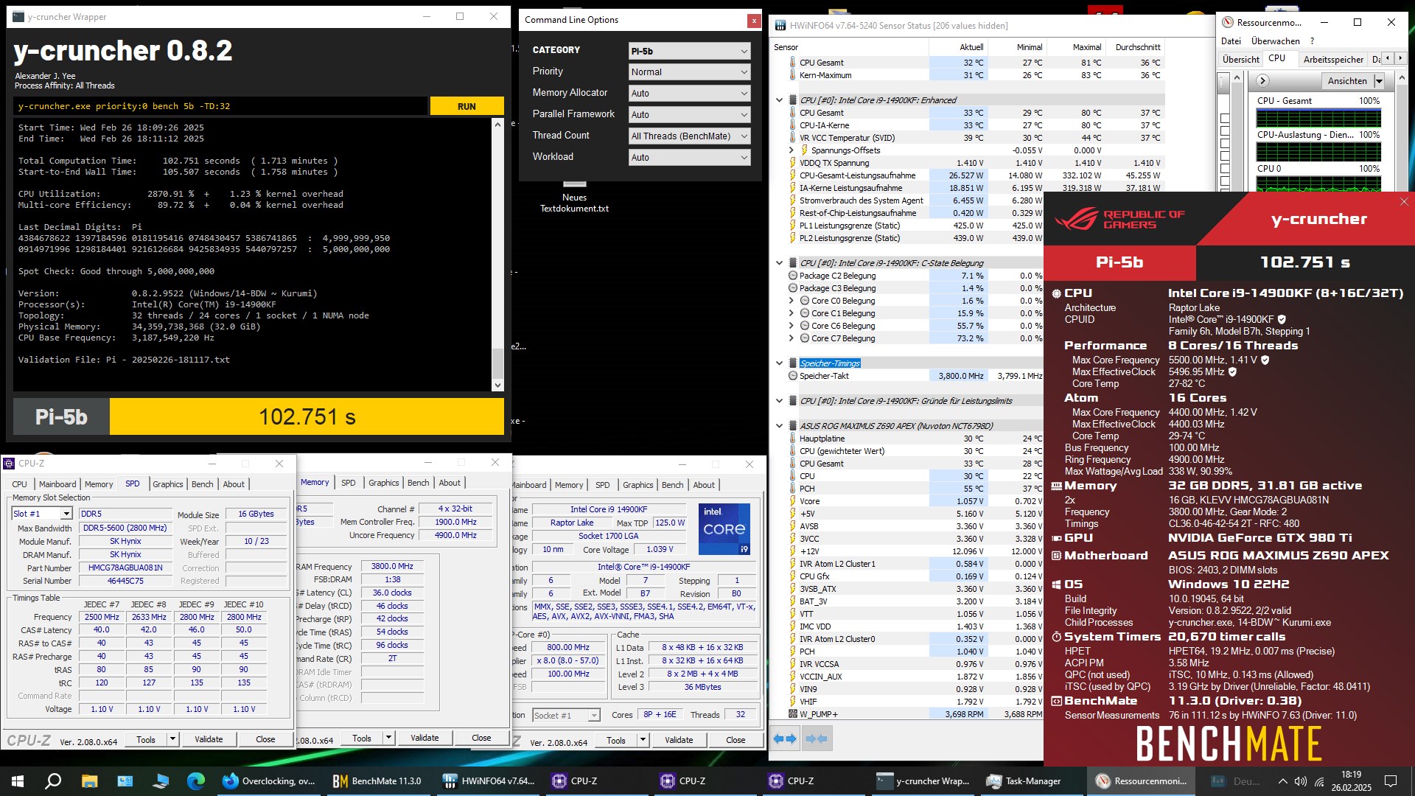Viewport: 1415px width, 796px height.
Task: Click Validate in CPU-Z Memory window
Action: 424,738
